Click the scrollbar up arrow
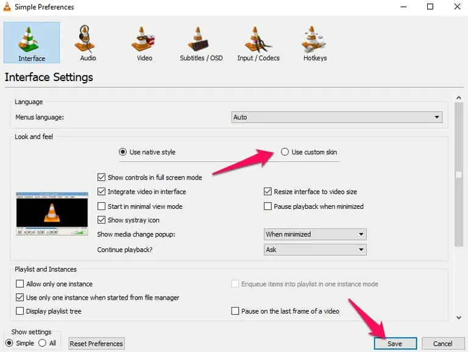Screen dimensions: 468x352 tap(459, 98)
